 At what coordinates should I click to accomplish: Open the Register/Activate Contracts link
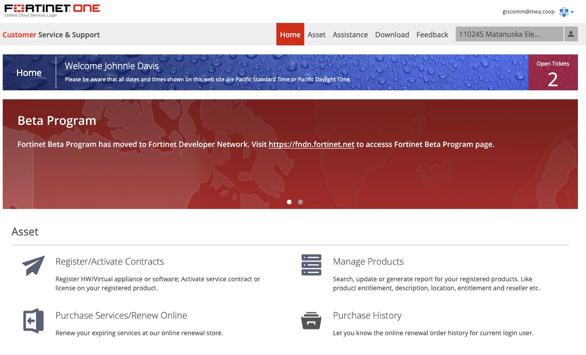pos(109,261)
